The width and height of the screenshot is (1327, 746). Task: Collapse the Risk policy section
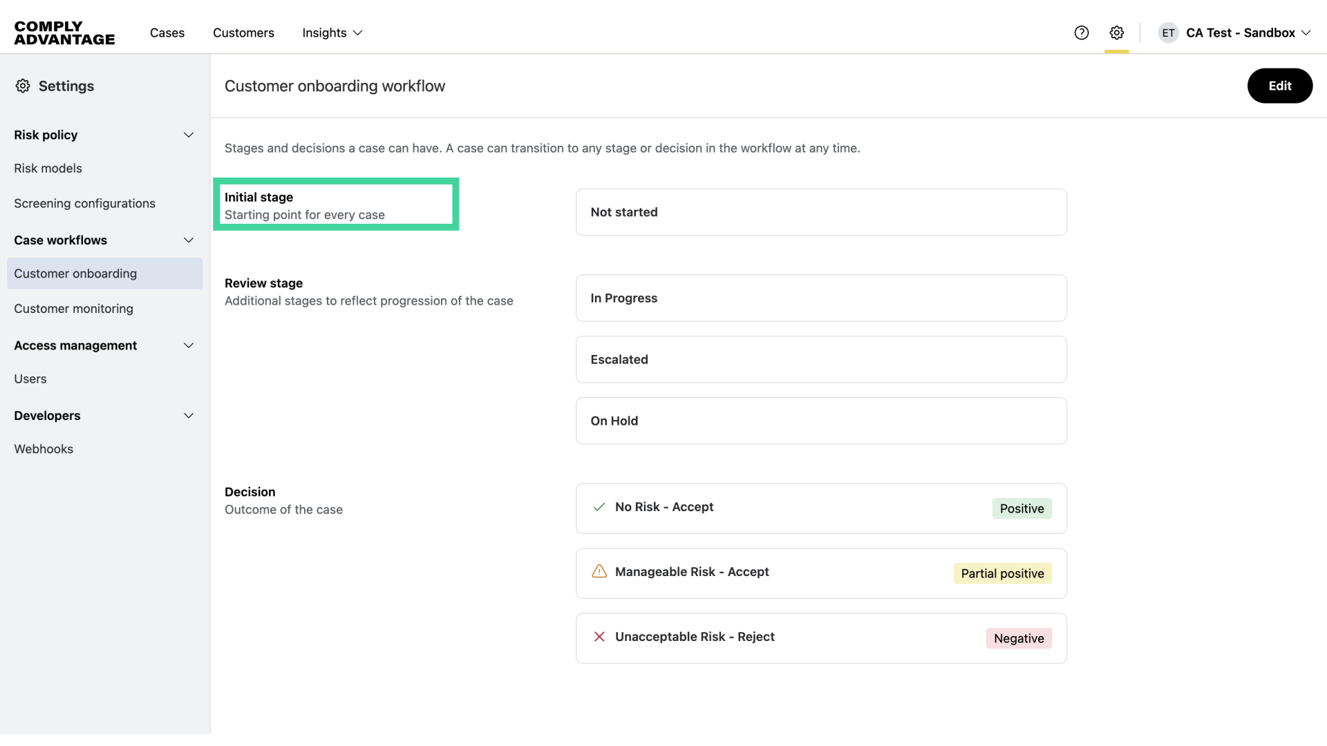189,135
